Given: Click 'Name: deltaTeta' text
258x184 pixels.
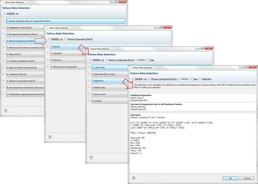Looking at the screenshot, I should click(x=138, y=107).
